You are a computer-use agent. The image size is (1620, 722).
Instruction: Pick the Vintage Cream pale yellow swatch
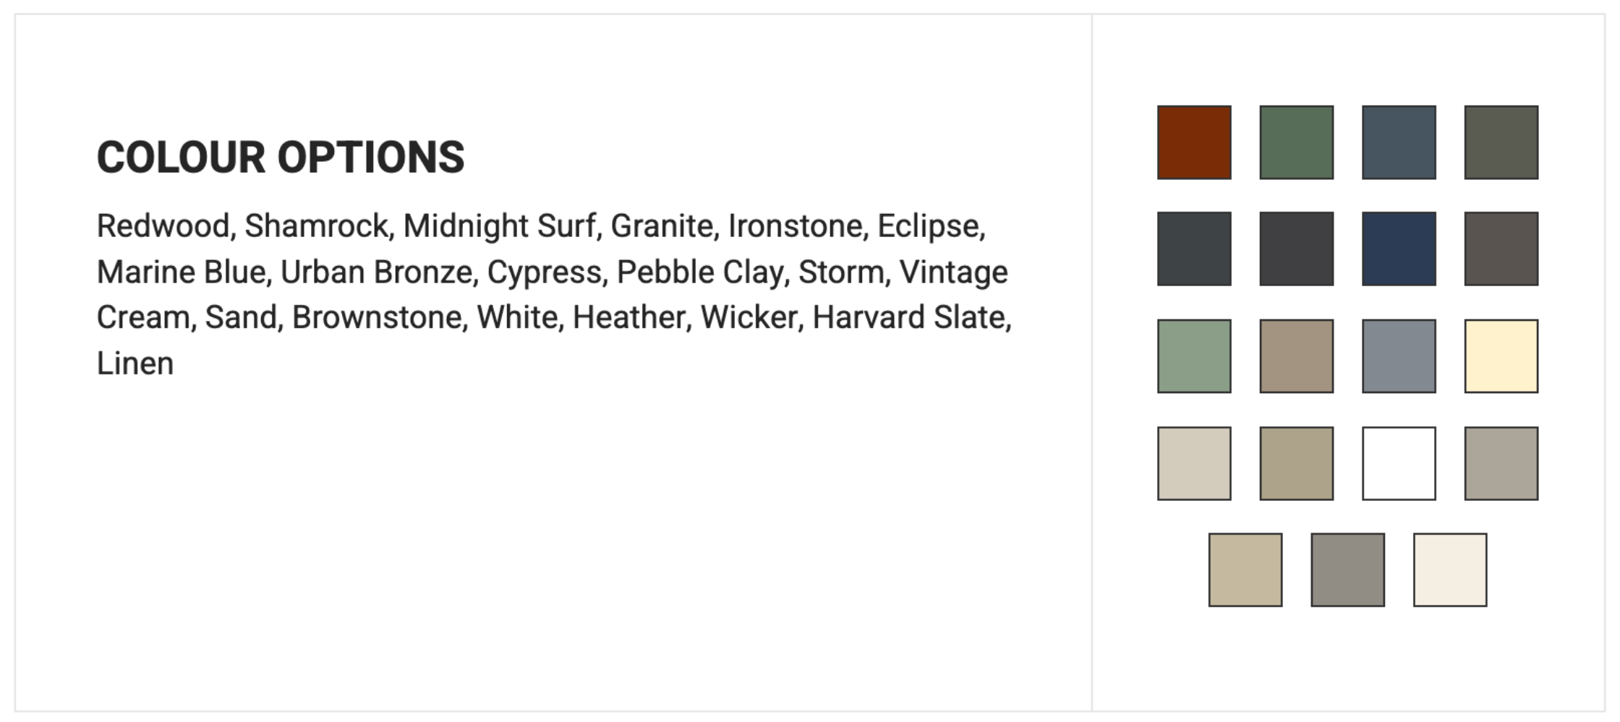1501,356
